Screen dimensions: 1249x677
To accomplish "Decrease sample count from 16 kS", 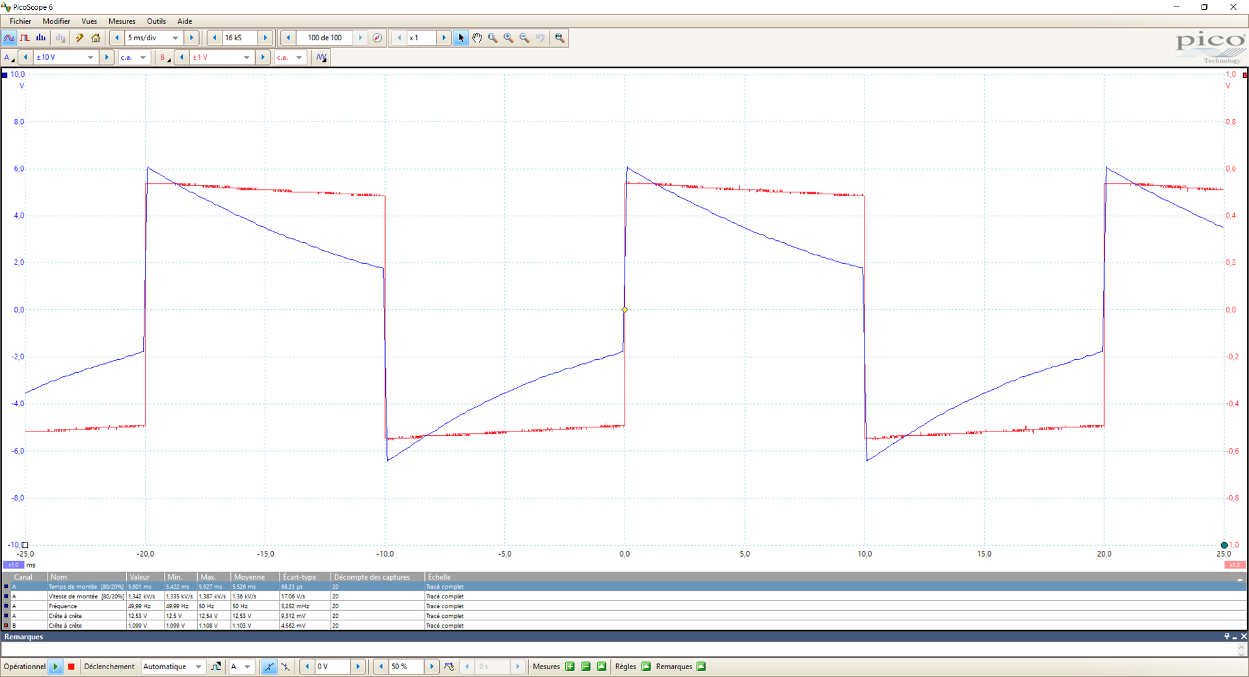I will coord(215,38).
